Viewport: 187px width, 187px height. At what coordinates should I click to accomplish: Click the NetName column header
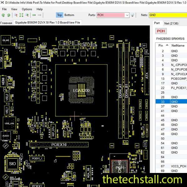pyautogui.click(x=178, y=46)
